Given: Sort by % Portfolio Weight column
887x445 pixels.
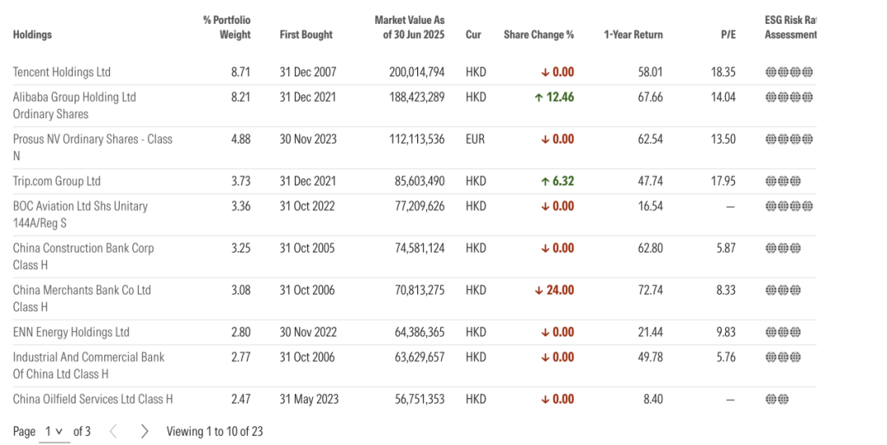Looking at the screenshot, I should point(227,27).
